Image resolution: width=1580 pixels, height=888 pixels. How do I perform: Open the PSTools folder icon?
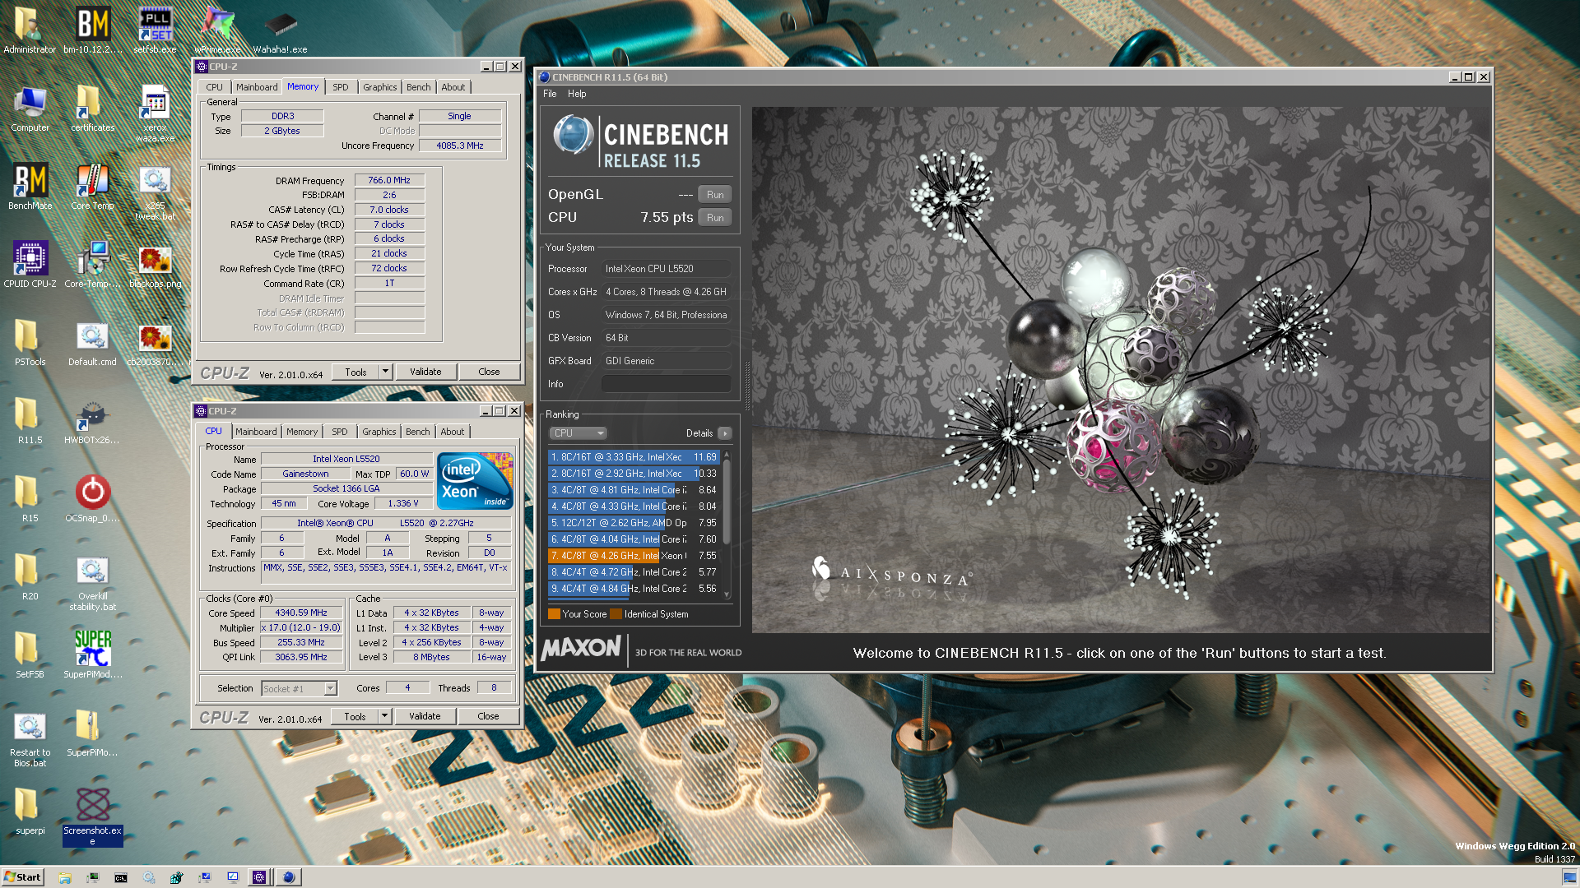click(30, 342)
